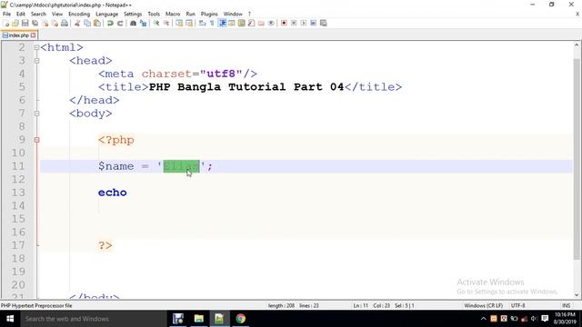Open the Macro menu
Screen dimensions: 582x327
point(173,14)
